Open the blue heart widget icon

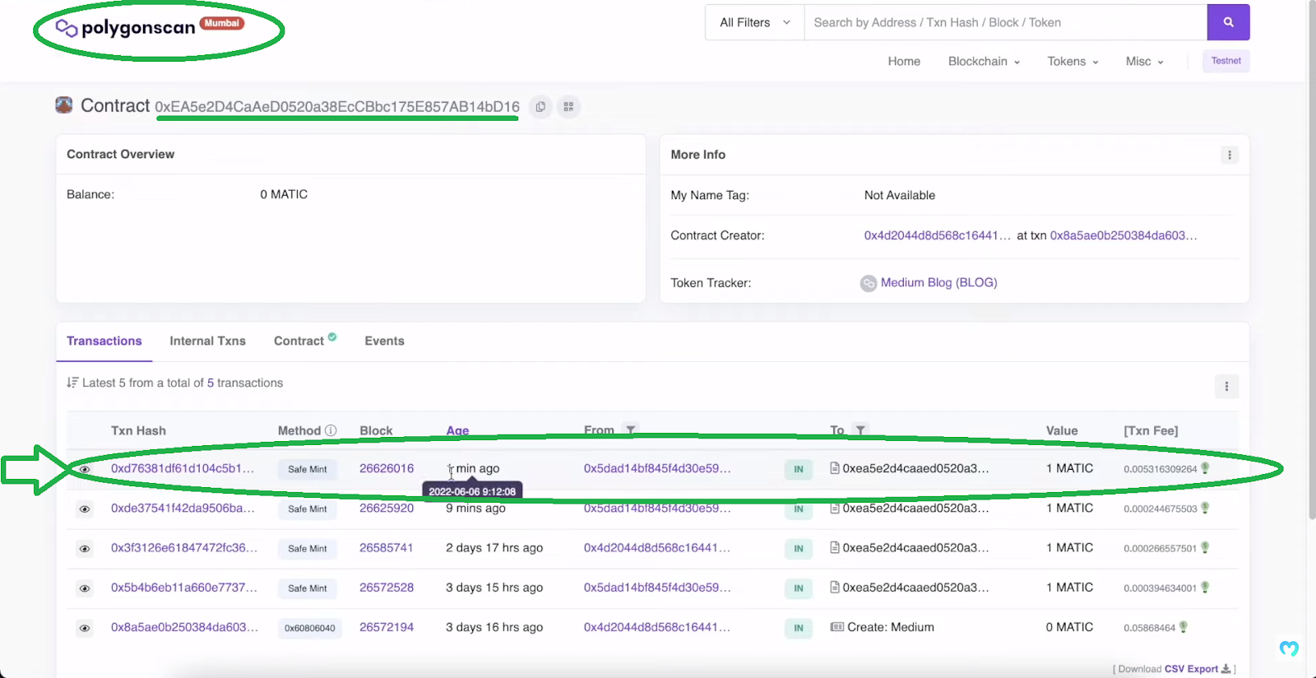click(x=1289, y=648)
